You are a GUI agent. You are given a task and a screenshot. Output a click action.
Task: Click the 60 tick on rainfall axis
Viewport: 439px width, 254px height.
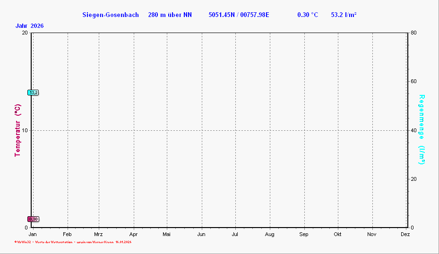click(413, 82)
